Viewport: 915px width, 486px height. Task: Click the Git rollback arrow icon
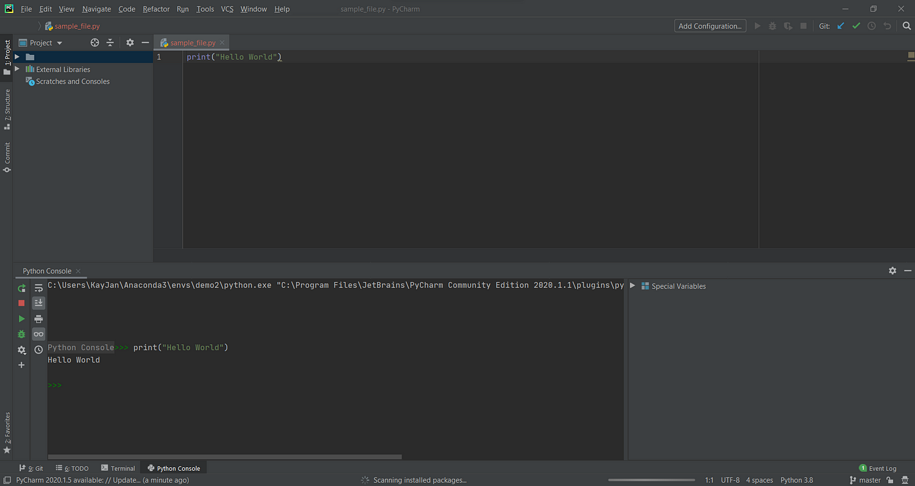(887, 26)
